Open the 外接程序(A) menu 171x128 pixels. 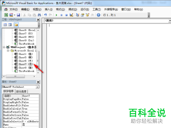[111, 9]
